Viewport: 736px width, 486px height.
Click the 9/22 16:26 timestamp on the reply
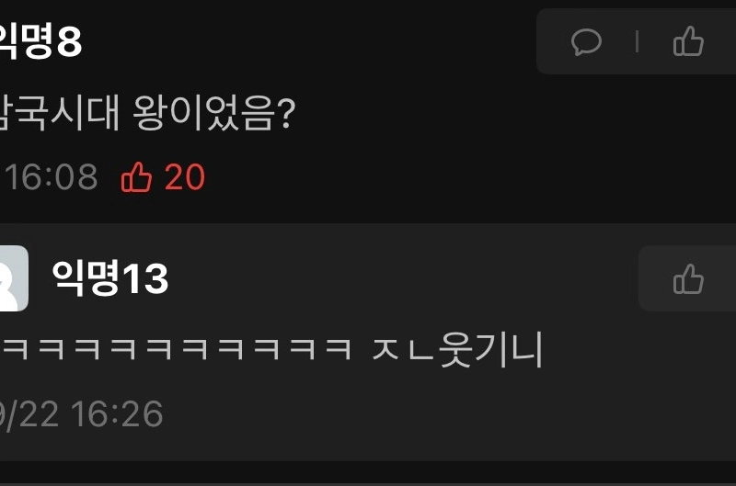(81, 413)
